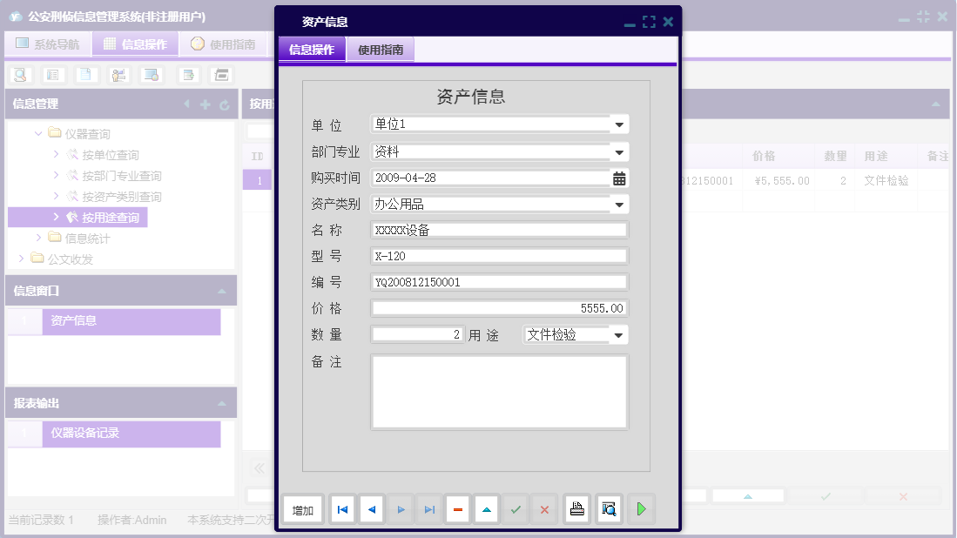Open print preview in the asset dialog
This screenshot has height=538, width=957.
tap(609, 509)
